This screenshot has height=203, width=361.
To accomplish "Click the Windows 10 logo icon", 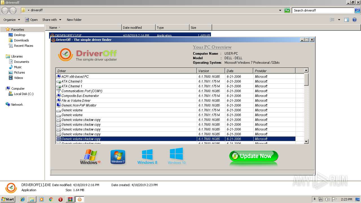I will pos(177,156).
